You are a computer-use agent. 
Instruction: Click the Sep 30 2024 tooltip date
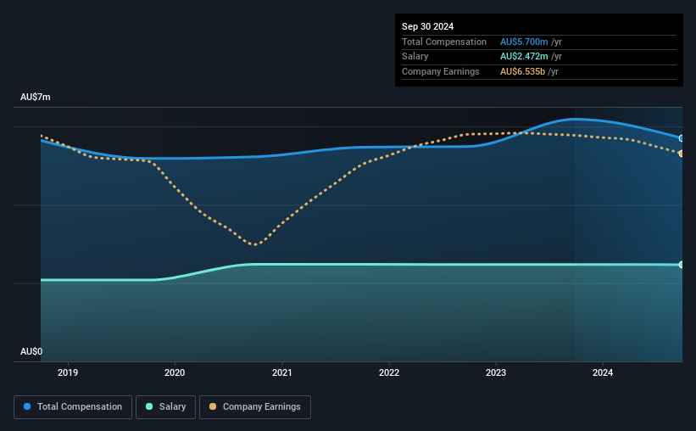[427, 26]
